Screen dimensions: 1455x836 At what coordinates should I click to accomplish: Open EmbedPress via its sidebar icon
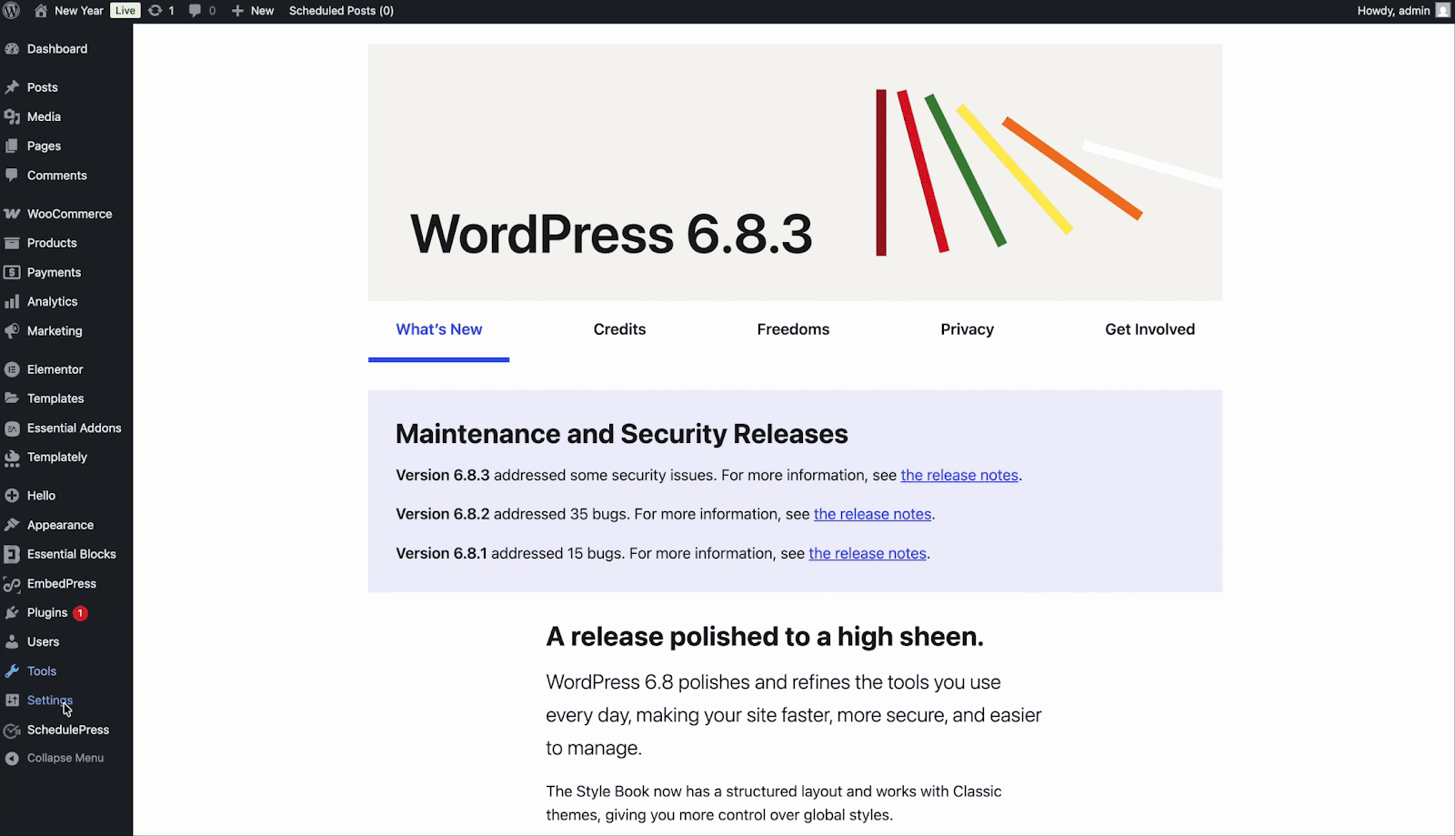(13, 583)
